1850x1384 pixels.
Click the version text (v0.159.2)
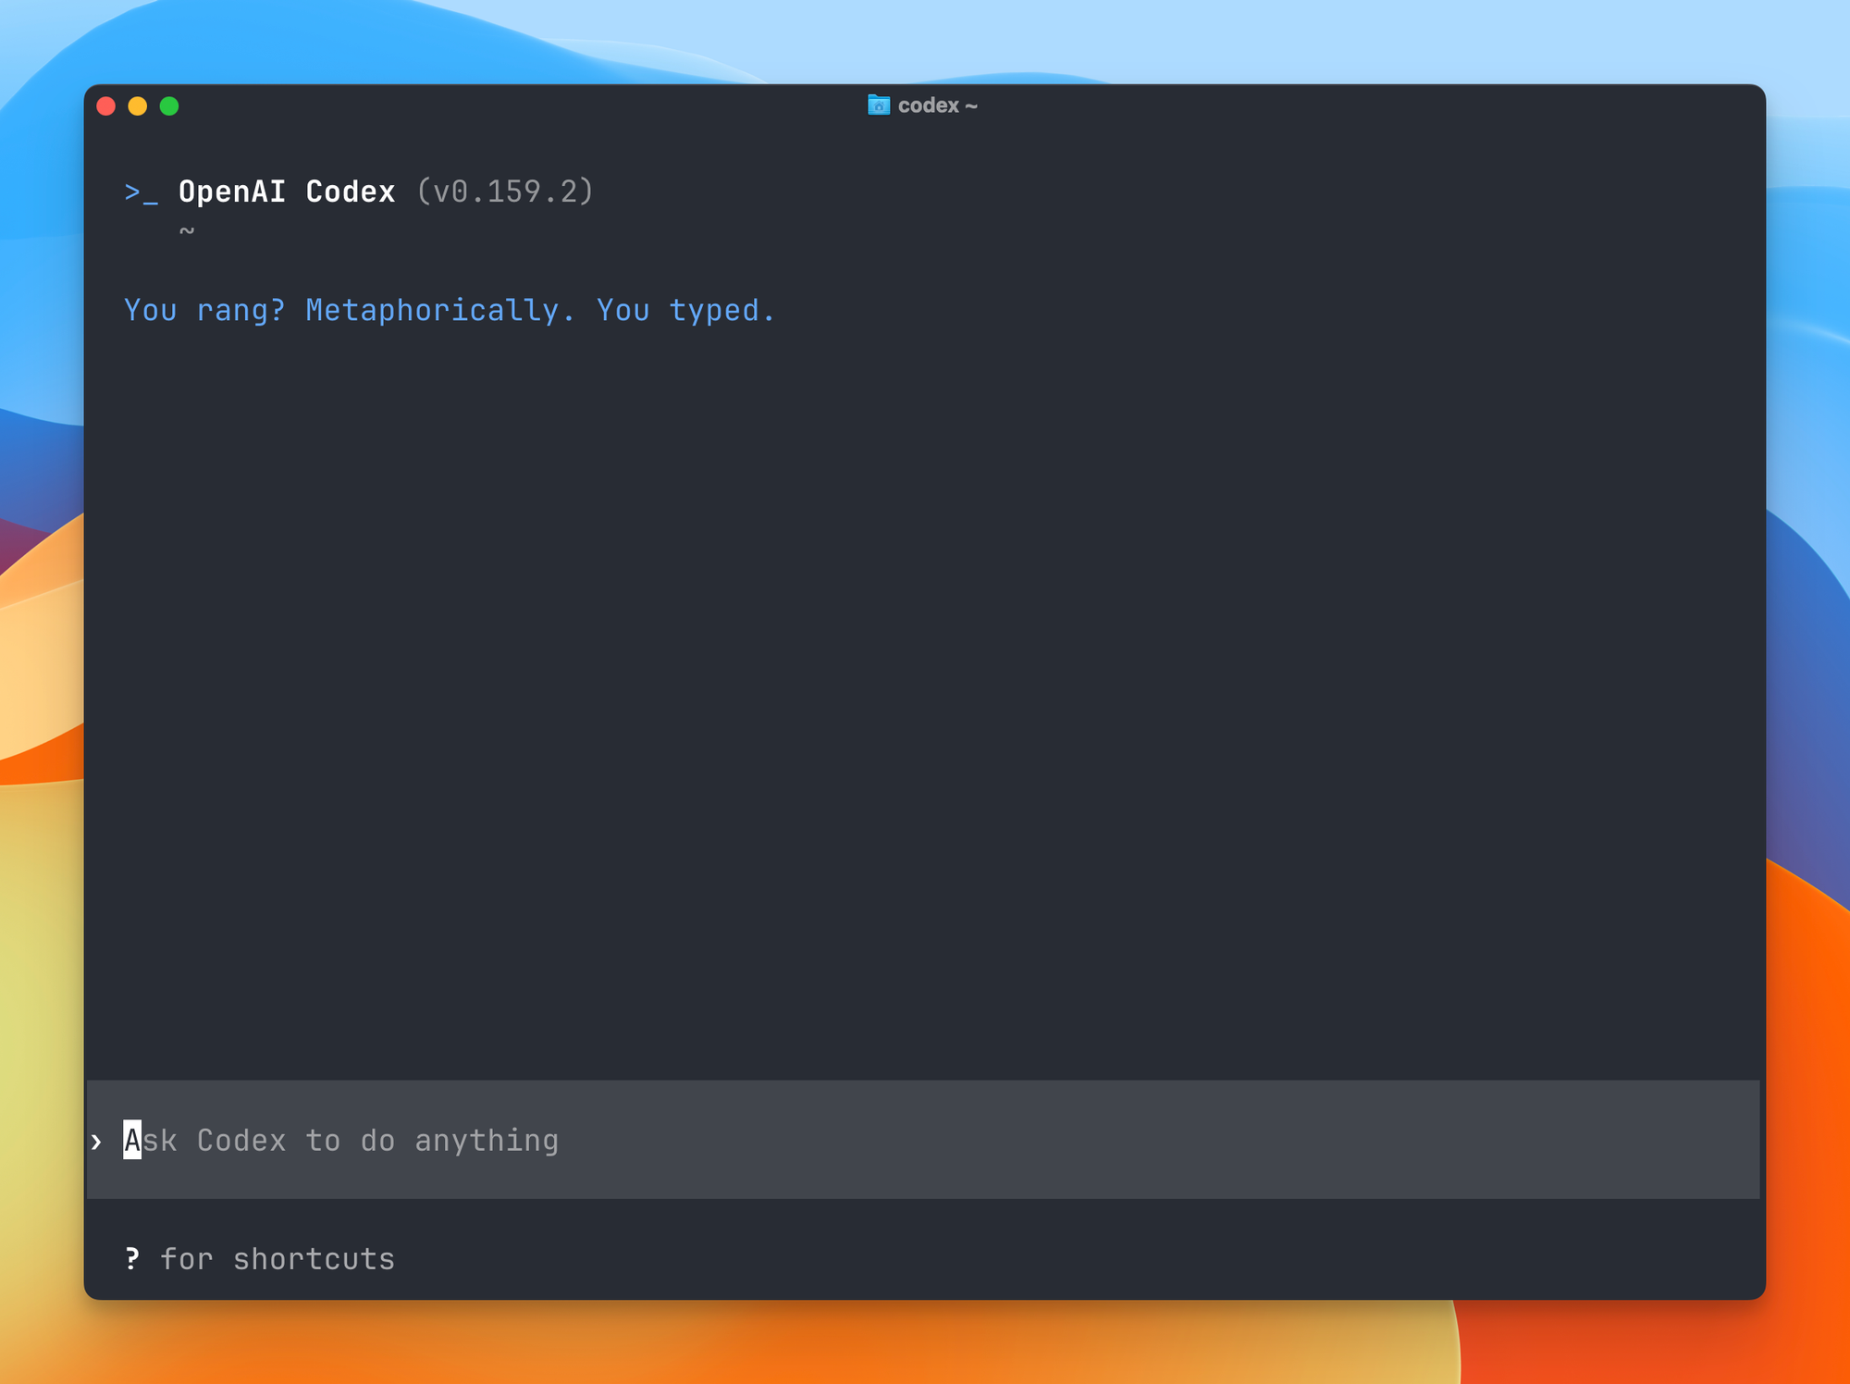(505, 192)
